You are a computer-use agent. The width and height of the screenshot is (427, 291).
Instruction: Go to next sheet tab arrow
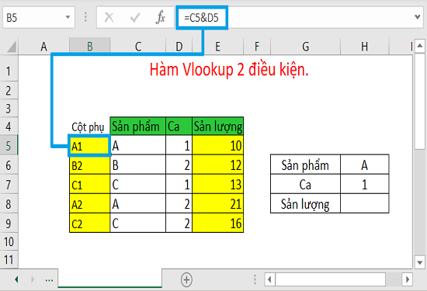(33, 279)
